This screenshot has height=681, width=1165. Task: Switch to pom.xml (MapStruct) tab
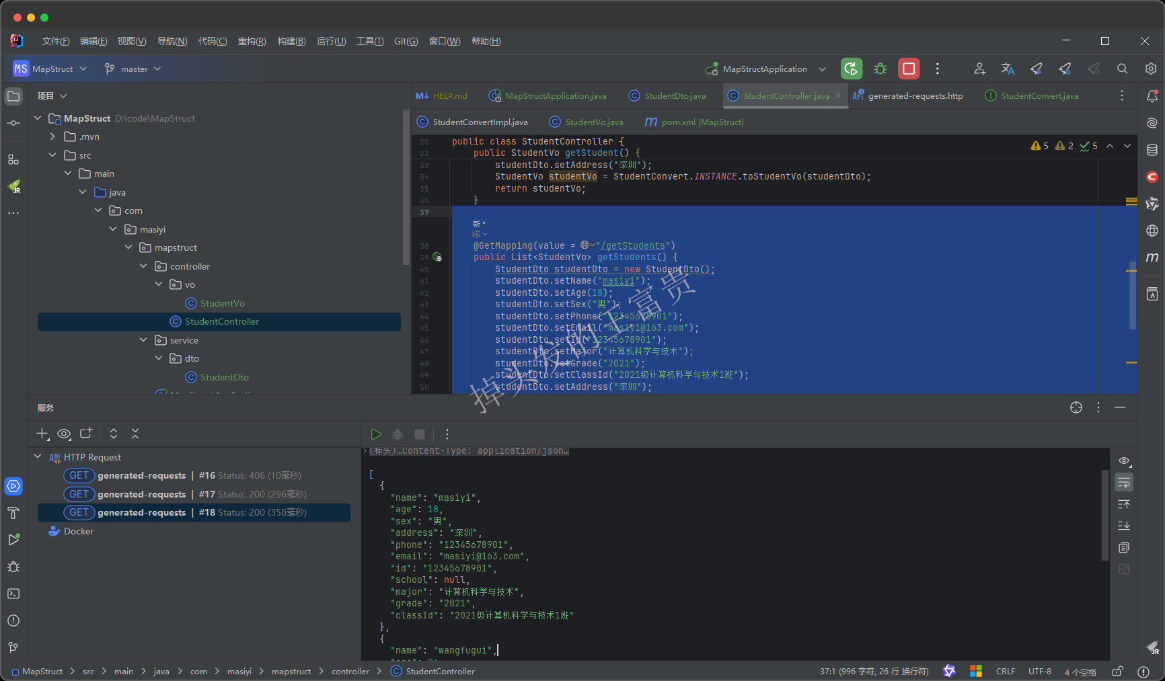[x=694, y=122]
